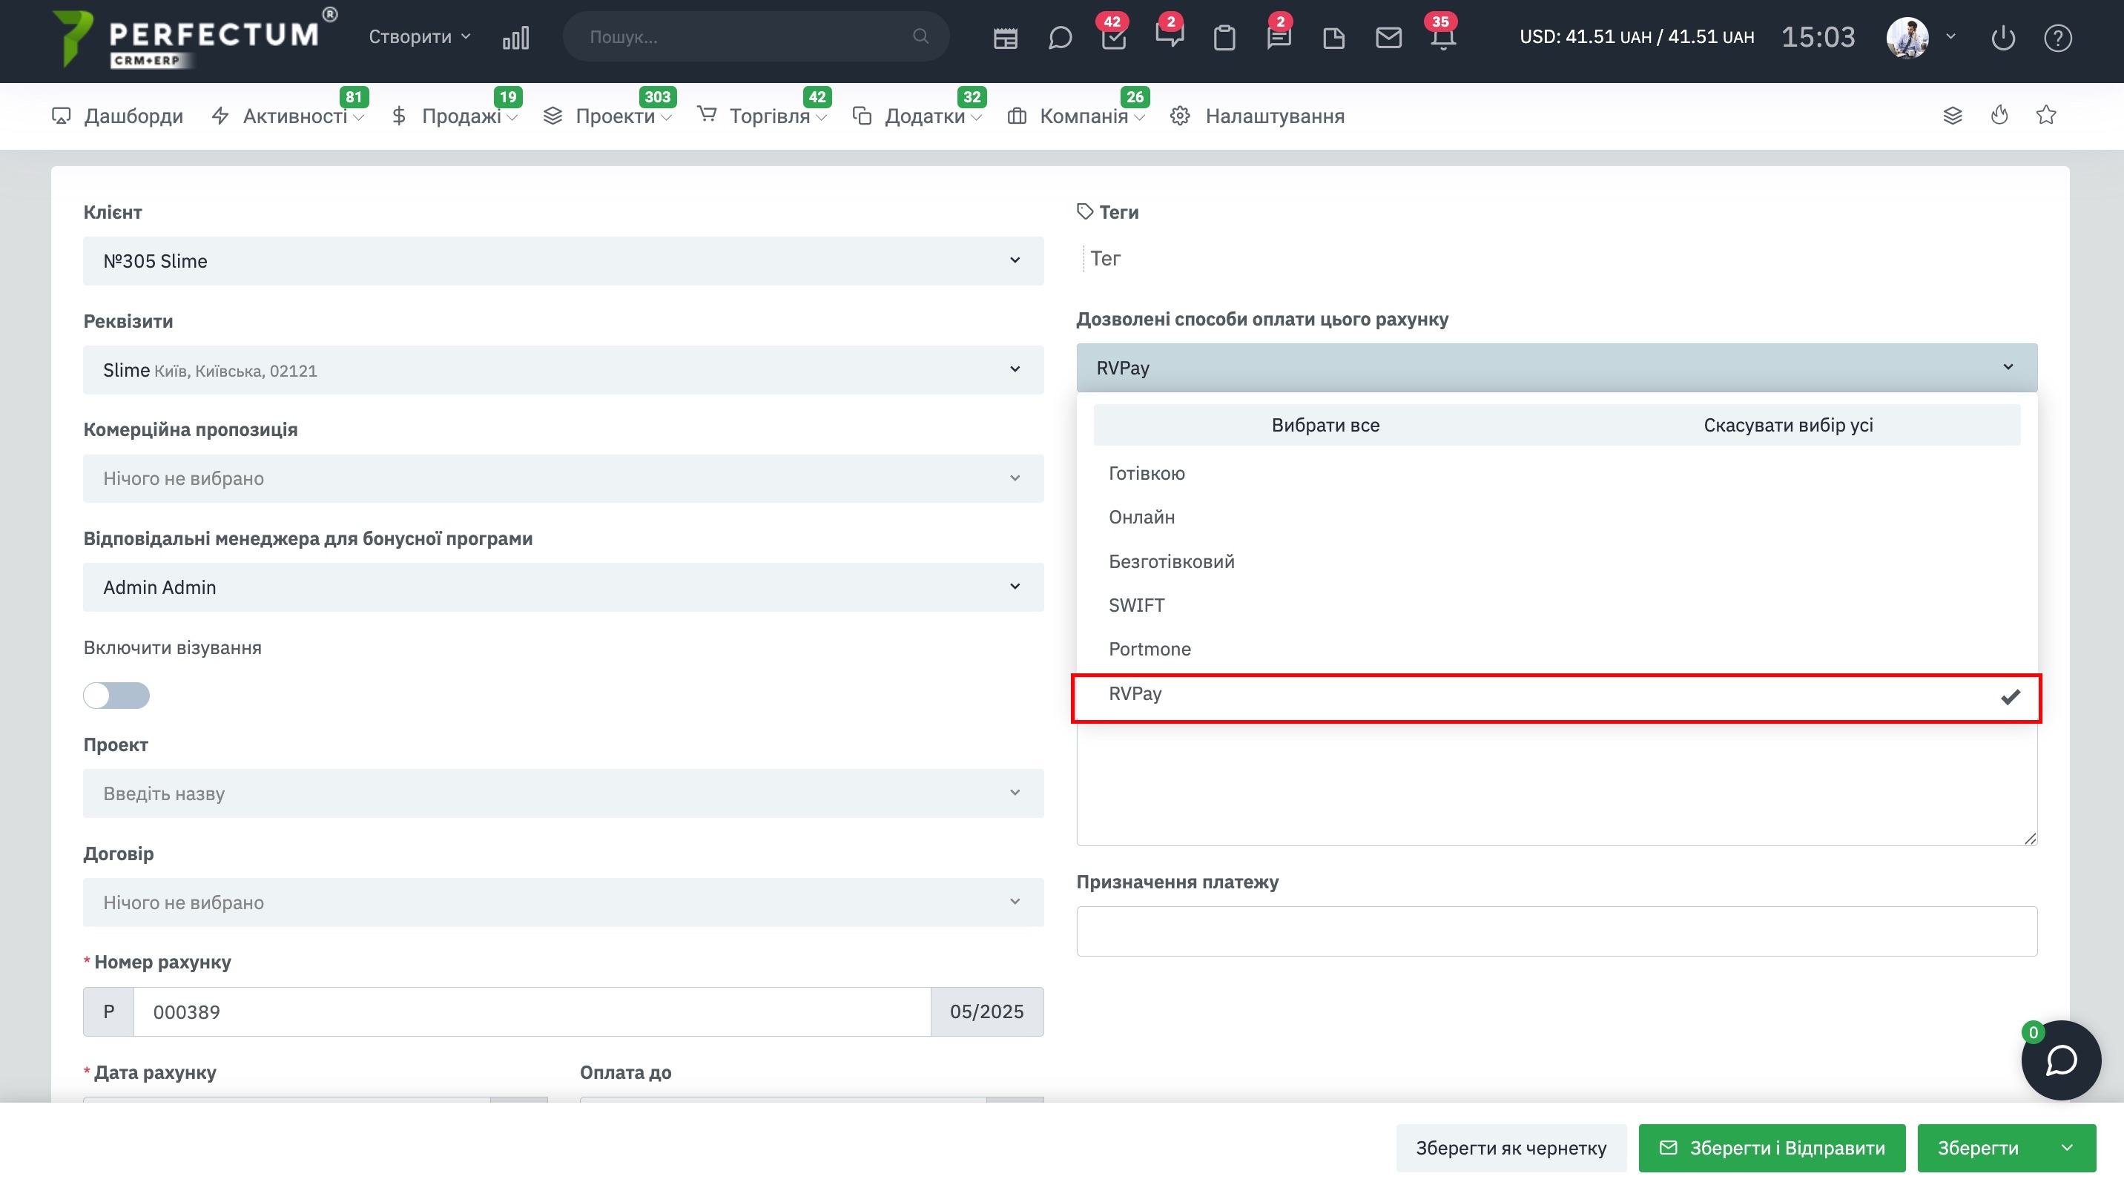Click the favorites star icon
This screenshot has width=2124, height=1182.
point(2045,116)
